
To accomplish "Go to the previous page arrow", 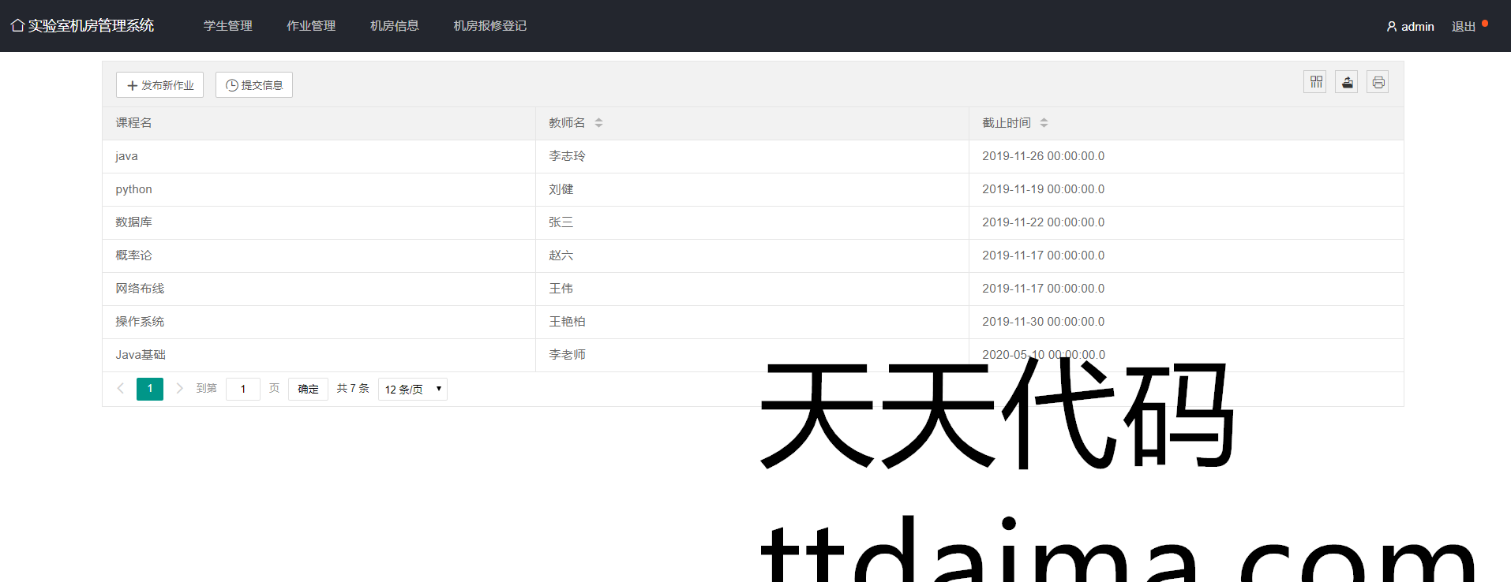I will click(121, 388).
